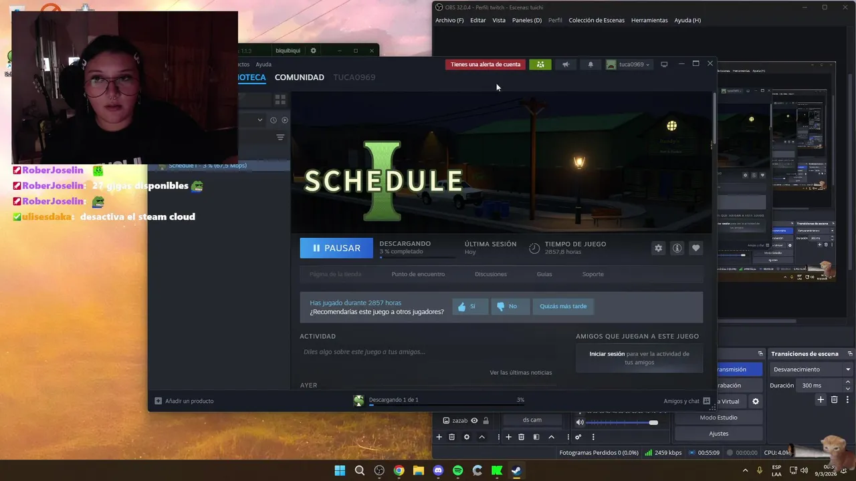Image resolution: width=856 pixels, height=481 pixels.
Task: Open Schedule I game settings gear
Action: tap(659, 248)
